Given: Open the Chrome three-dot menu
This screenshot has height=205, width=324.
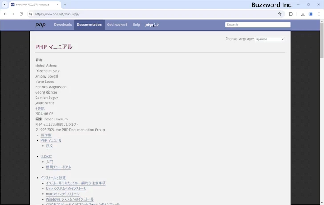Looking at the screenshot, I should point(319,14).
